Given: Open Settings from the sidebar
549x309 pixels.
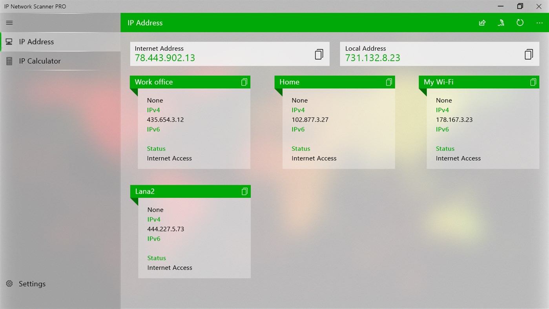Looking at the screenshot, I should point(32,283).
